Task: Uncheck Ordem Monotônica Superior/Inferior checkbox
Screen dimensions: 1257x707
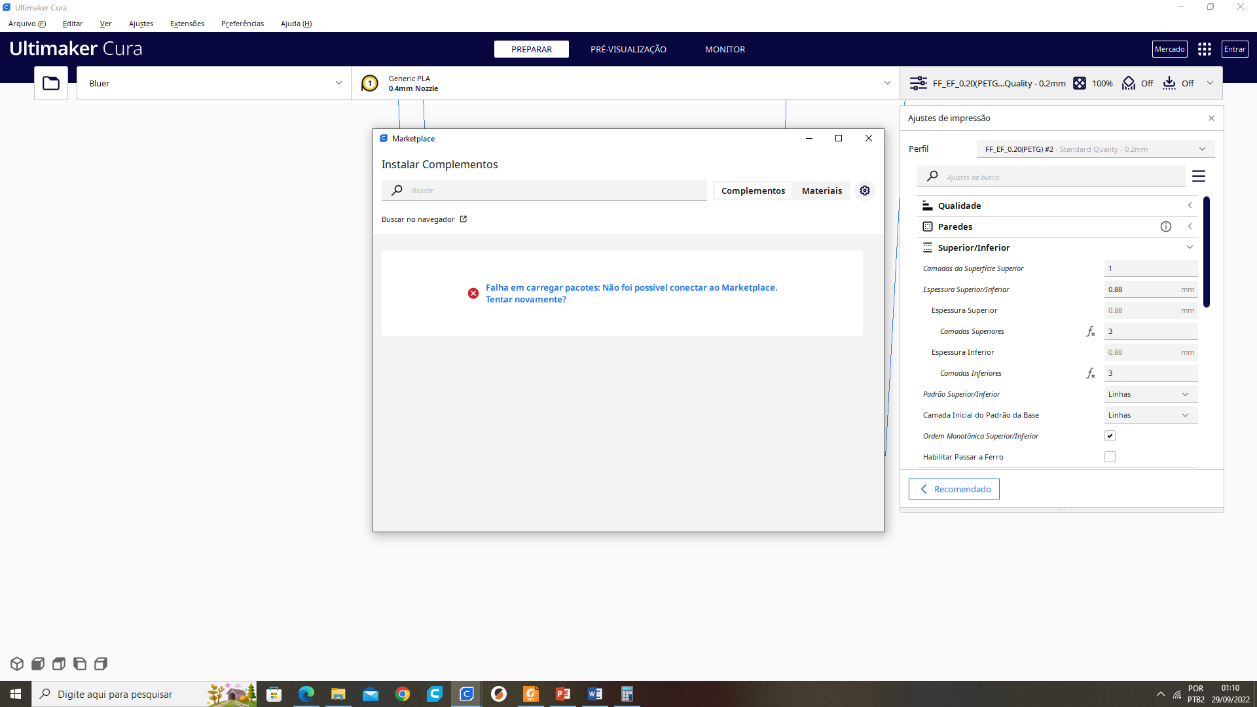Action: 1110,436
